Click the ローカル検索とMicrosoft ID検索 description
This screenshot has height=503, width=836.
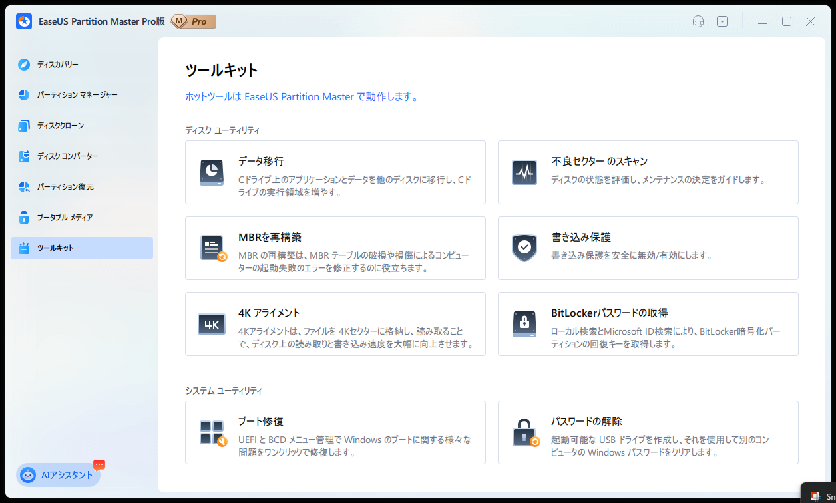pyautogui.click(x=666, y=338)
